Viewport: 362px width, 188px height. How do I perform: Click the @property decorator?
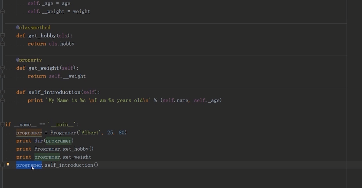click(x=29, y=60)
